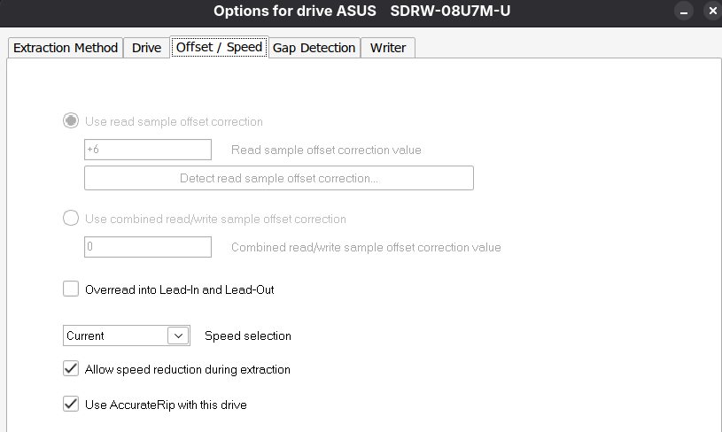Switch to the Extraction Method tab

click(66, 48)
